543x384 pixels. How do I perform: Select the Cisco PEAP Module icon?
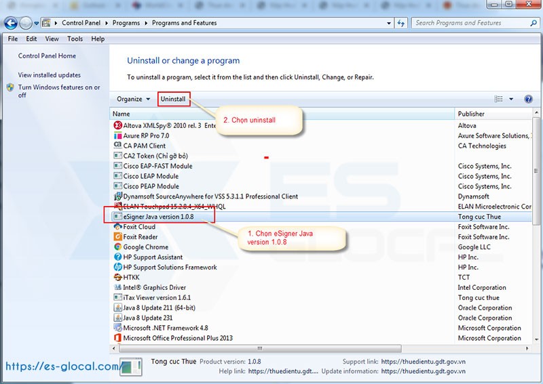tap(117, 186)
